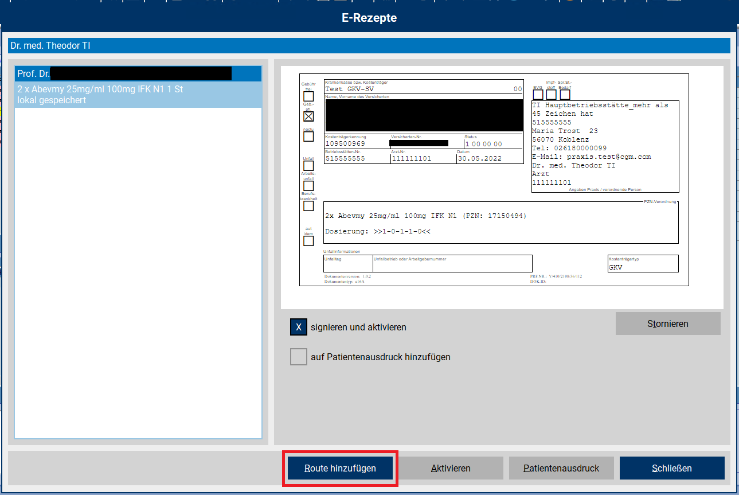Check the "Gebühr frei" box on the prescription
The height and width of the screenshot is (495, 739).
pyautogui.click(x=308, y=96)
